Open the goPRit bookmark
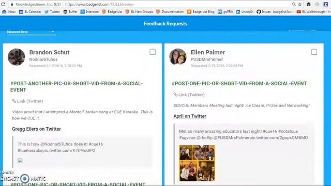The image size is (331, 186). click(225, 12)
